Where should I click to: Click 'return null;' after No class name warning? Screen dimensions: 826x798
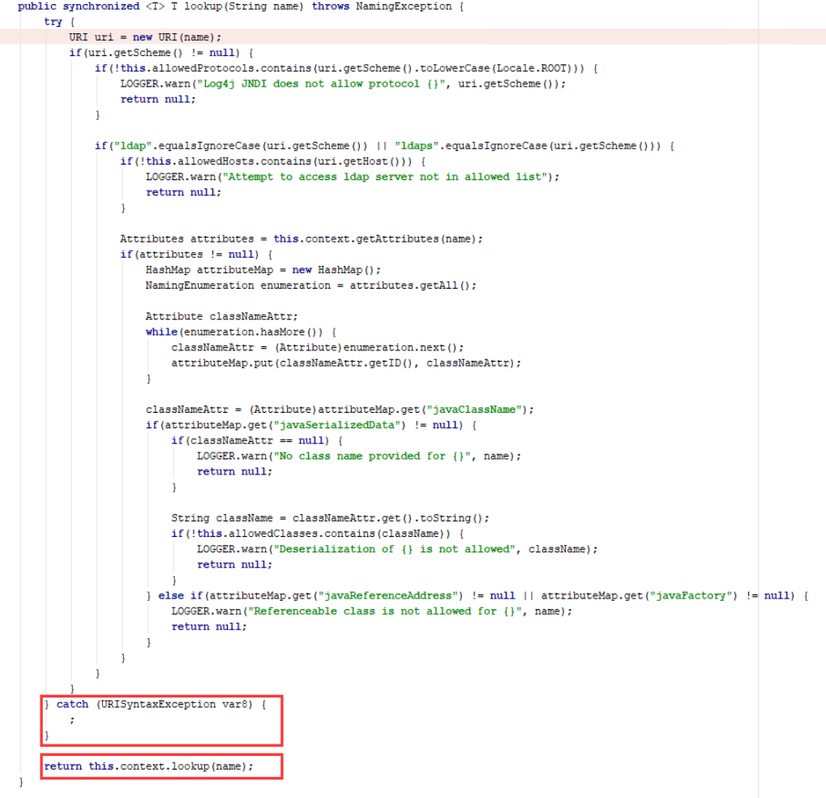234,471
